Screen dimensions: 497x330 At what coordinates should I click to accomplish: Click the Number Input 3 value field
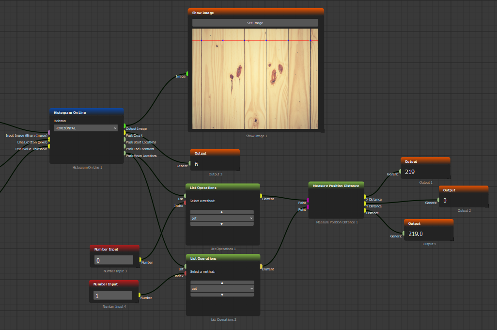pyautogui.click(x=113, y=260)
